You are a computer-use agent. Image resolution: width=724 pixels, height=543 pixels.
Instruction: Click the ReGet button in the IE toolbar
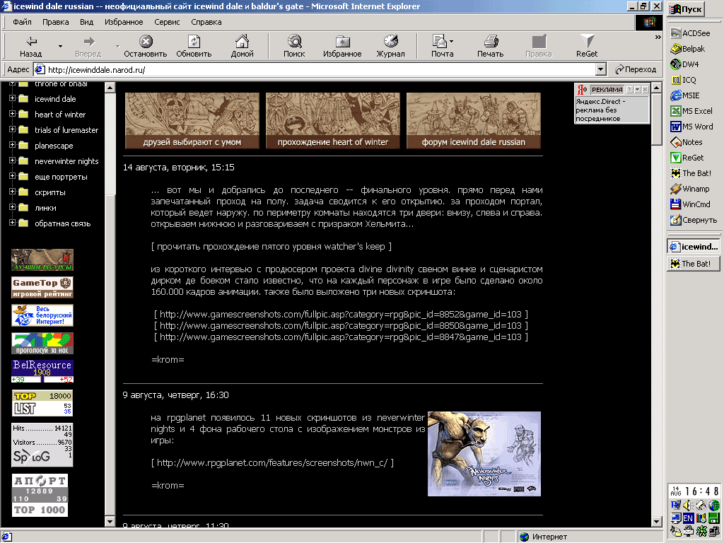[x=587, y=47]
